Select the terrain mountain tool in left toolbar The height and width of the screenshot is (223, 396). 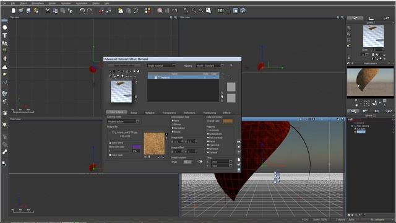point(4,43)
